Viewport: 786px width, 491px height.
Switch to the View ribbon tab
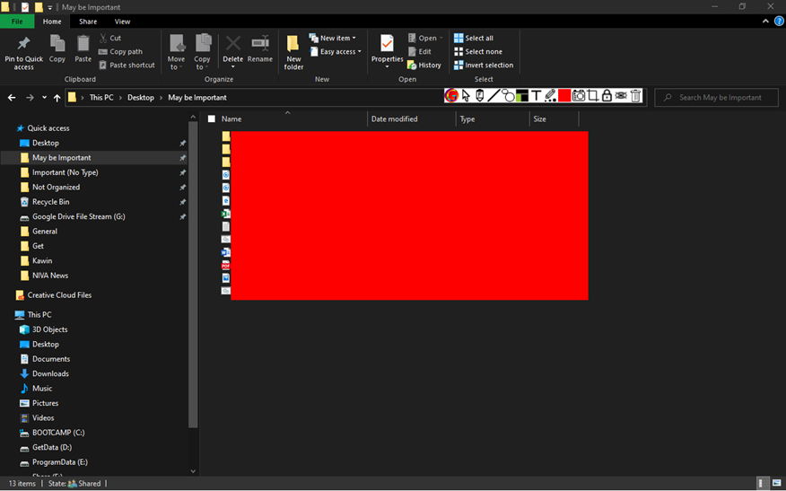[122, 22]
